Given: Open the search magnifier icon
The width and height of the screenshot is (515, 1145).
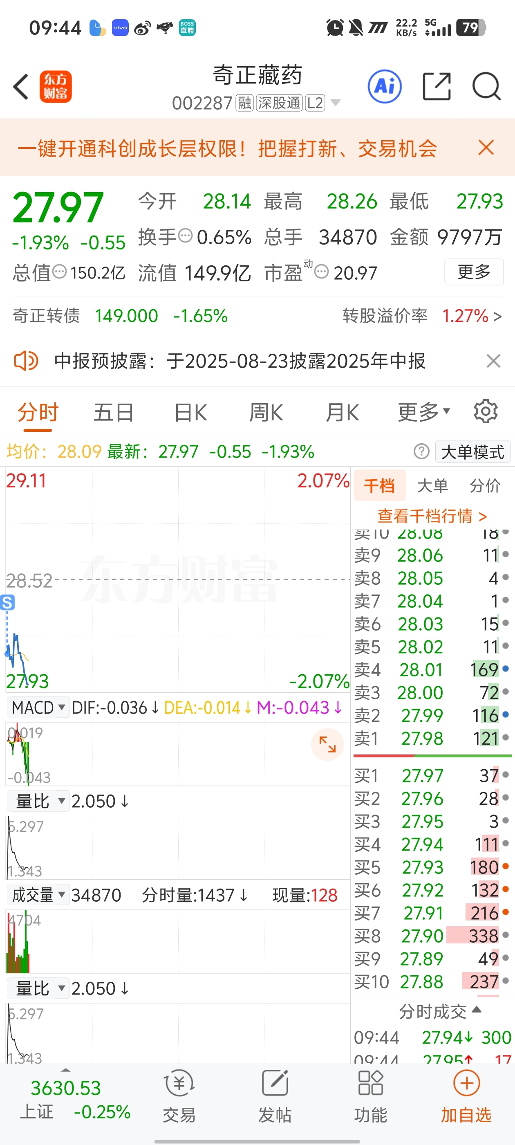Looking at the screenshot, I should 486,86.
